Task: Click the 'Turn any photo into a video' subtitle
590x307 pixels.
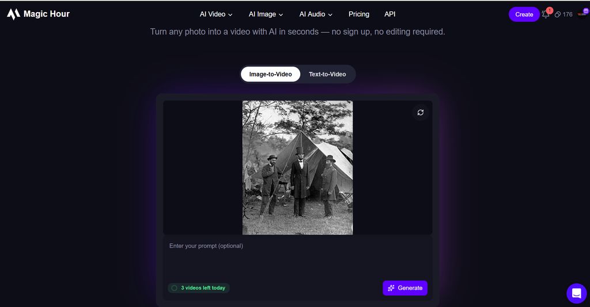Action: (x=298, y=32)
